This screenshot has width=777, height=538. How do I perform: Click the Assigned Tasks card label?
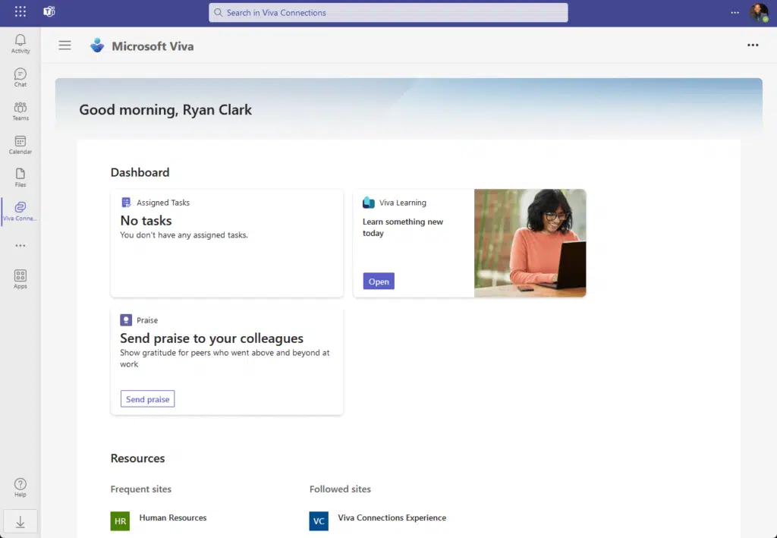[163, 203]
